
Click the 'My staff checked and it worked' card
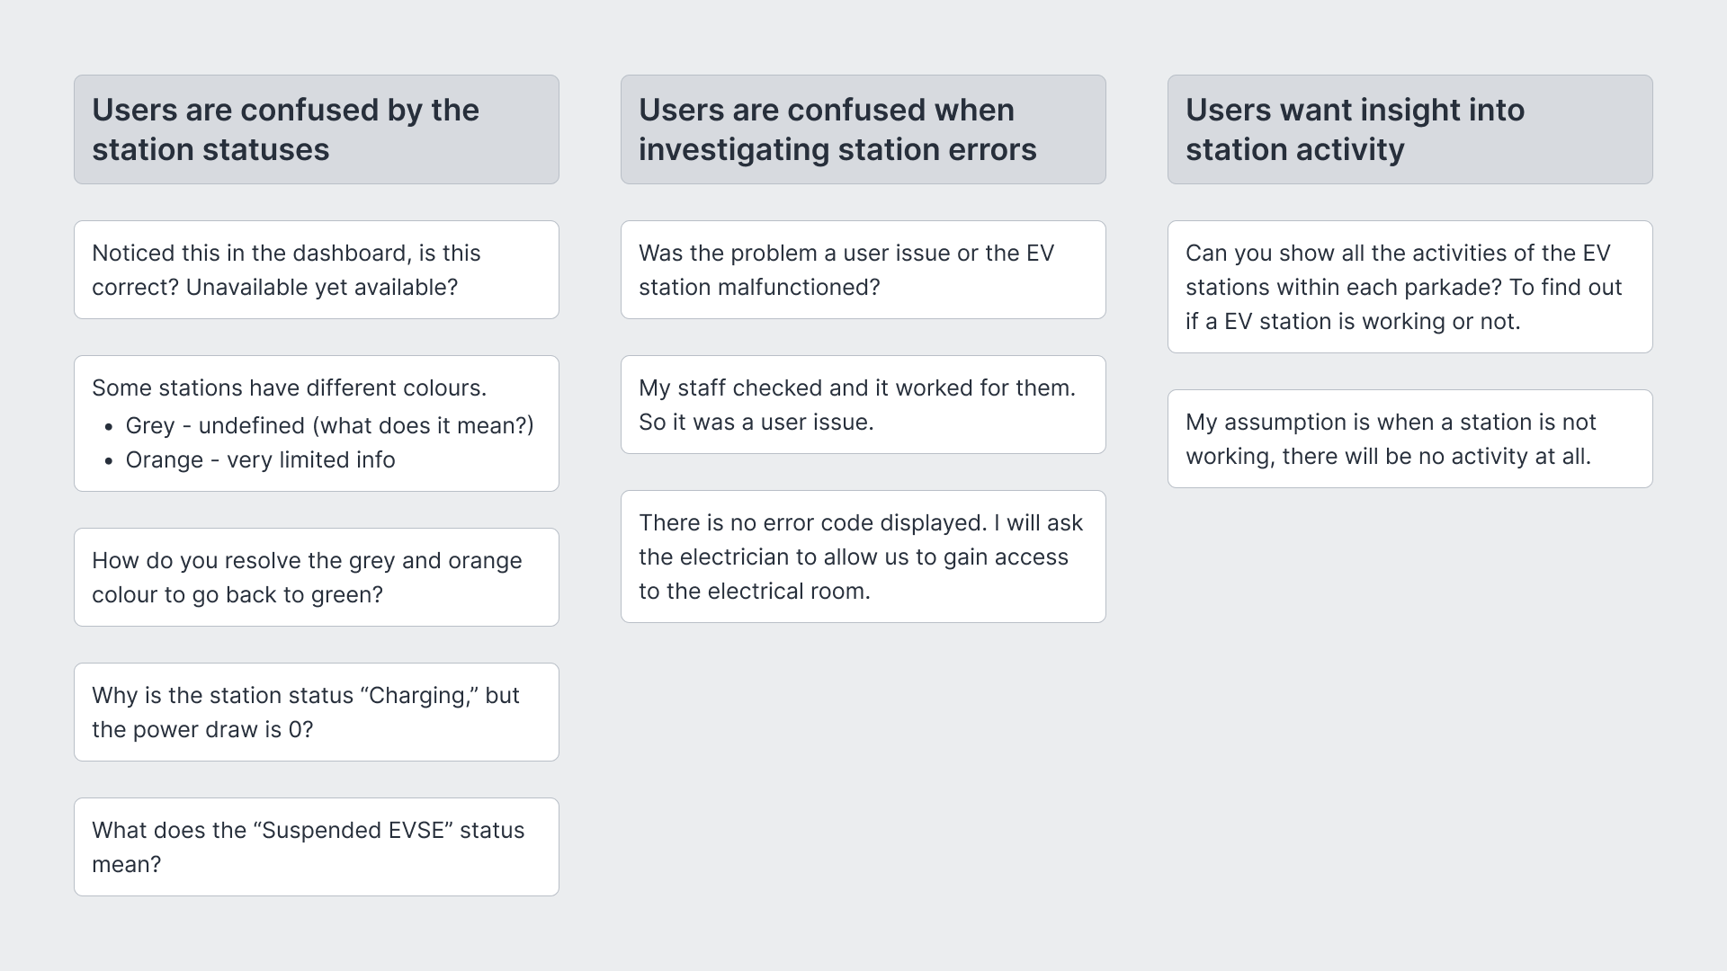coord(863,405)
